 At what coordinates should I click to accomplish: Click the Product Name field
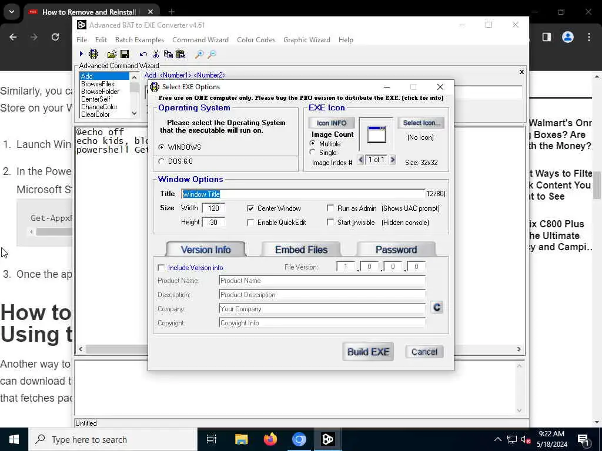(322, 281)
